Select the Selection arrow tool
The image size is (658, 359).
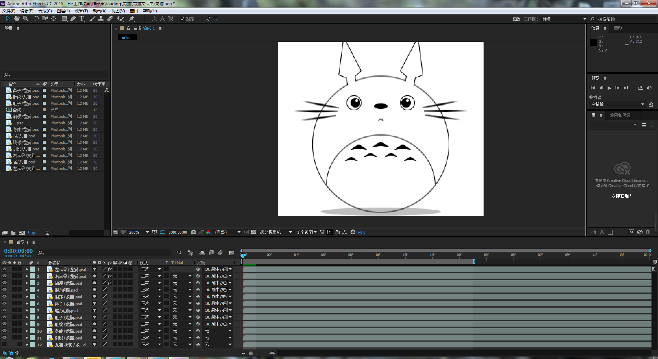pyautogui.click(x=8, y=19)
